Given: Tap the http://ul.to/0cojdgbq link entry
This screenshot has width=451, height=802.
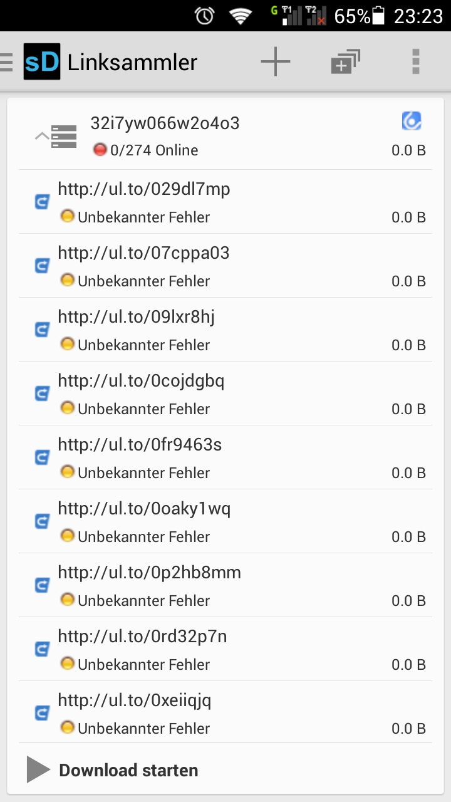Looking at the screenshot, I should point(141,381).
